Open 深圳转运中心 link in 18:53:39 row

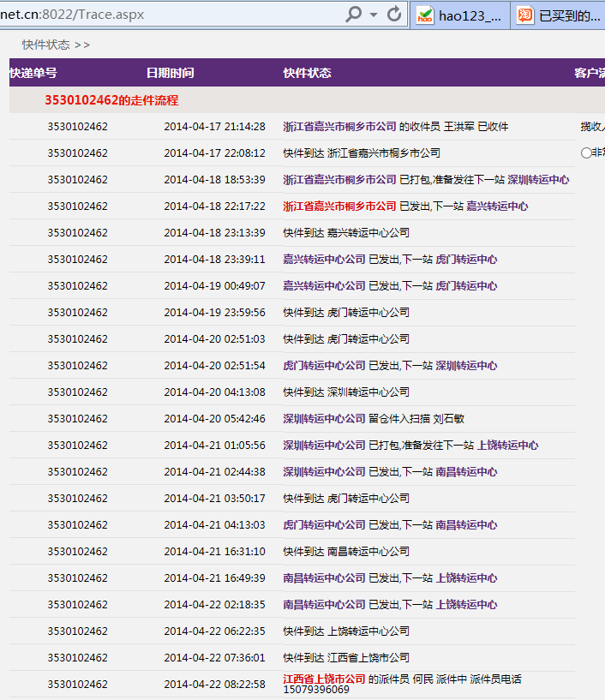(538, 180)
